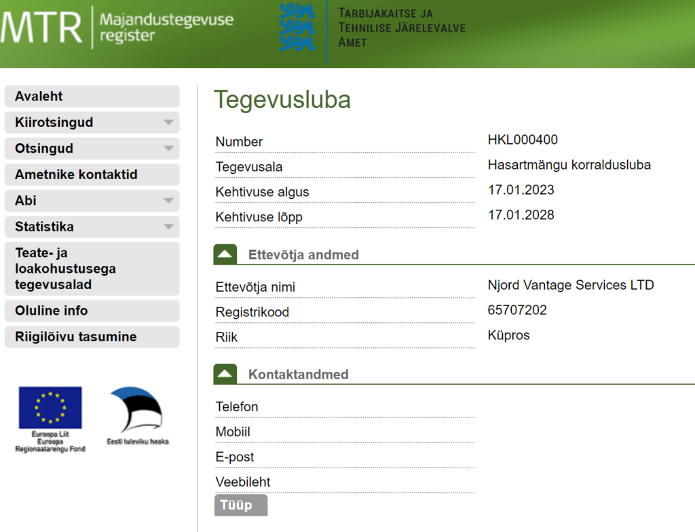Collapse the Ettevõtja andmed section arrow
The width and height of the screenshot is (695, 532).
[x=225, y=255]
